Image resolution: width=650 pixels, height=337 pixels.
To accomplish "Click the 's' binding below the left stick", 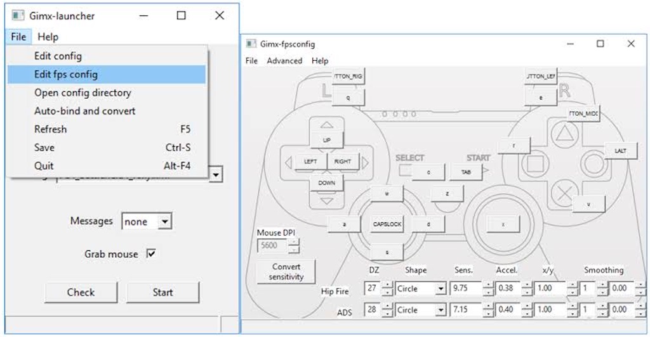I will pyautogui.click(x=387, y=252).
